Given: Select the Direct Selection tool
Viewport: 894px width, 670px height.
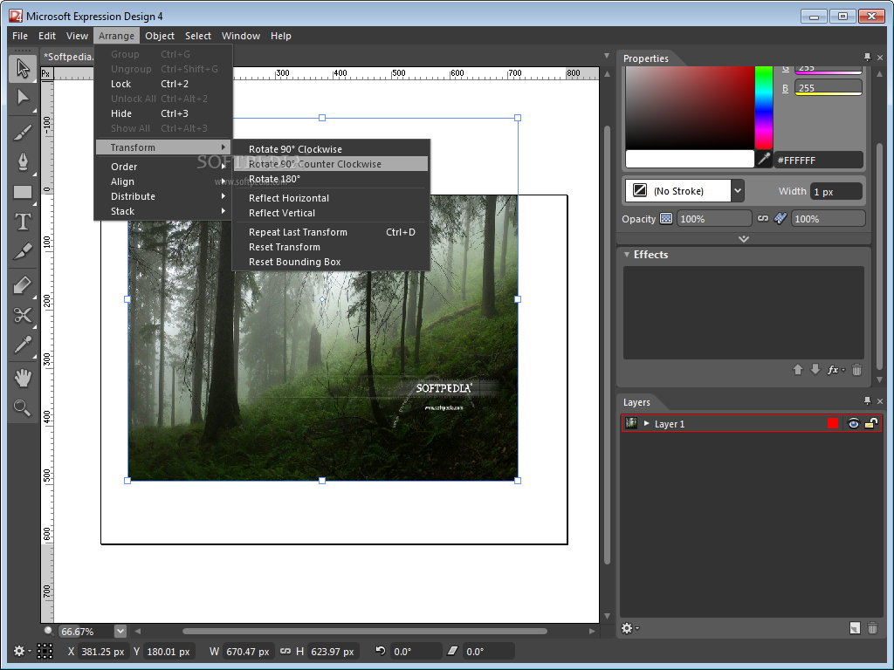Looking at the screenshot, I should (23, 98).
